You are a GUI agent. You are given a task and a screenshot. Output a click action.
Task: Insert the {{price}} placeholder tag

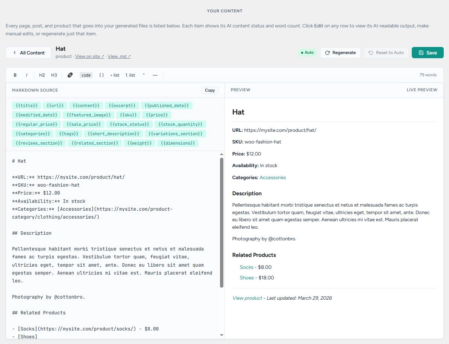point(157,115)
